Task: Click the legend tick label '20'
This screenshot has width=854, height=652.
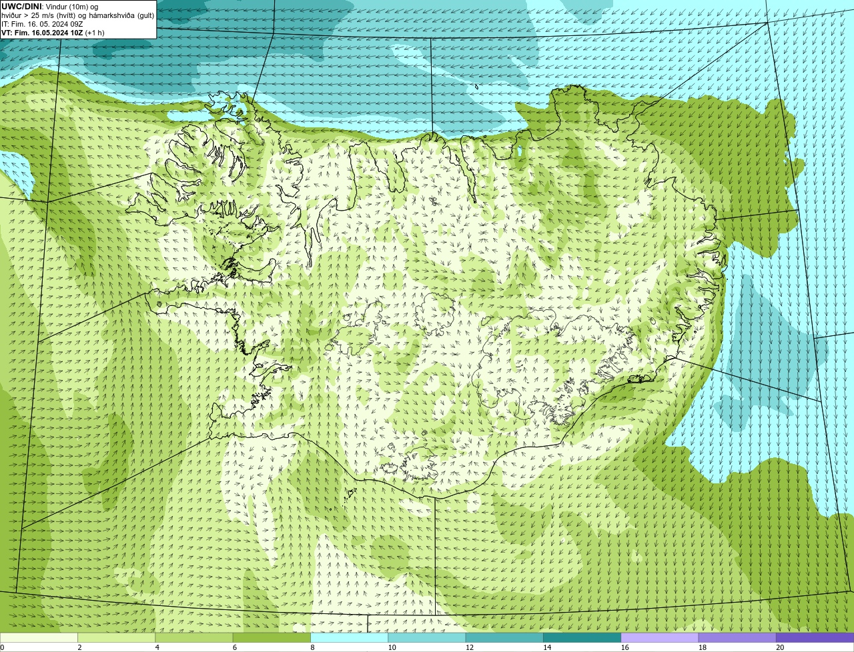Action: click(780, 647)
